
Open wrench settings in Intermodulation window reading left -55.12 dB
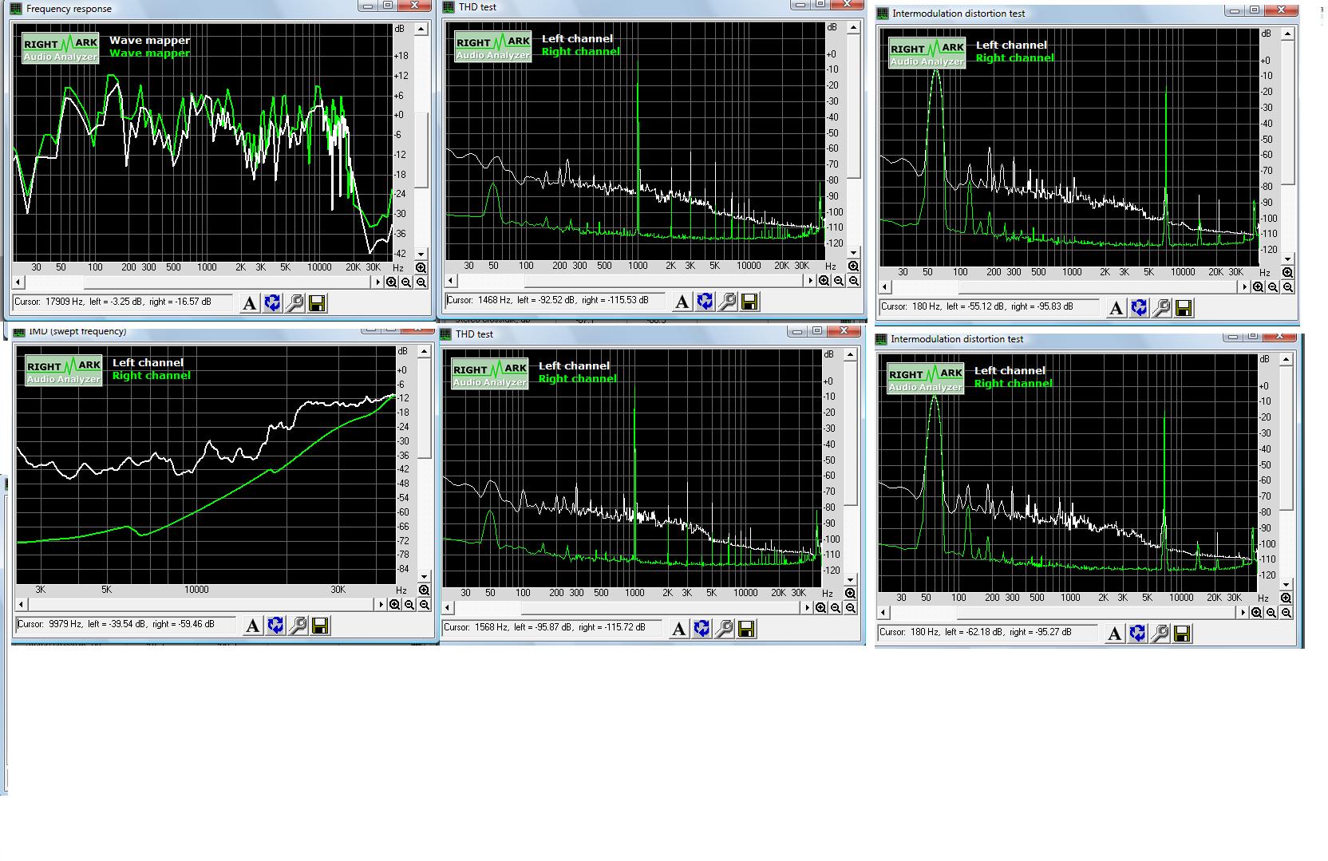coord(1160,308)
